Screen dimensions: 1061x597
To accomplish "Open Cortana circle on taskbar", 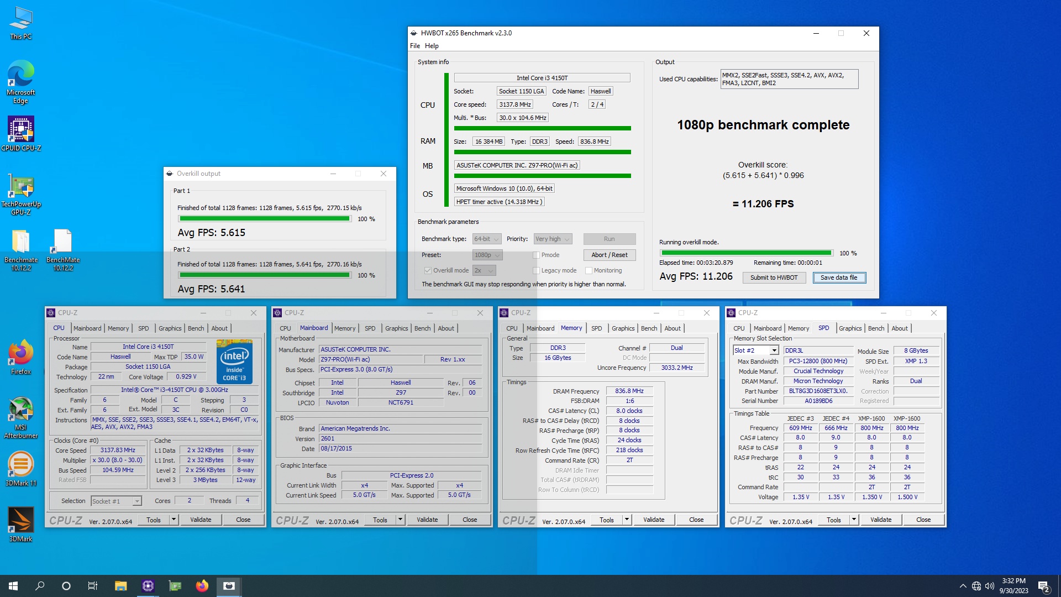I will 66,586.
